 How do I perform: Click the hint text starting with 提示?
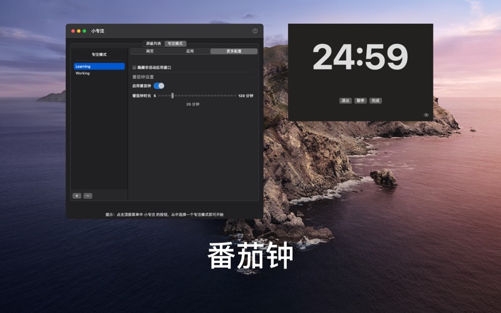click(165, 215)
